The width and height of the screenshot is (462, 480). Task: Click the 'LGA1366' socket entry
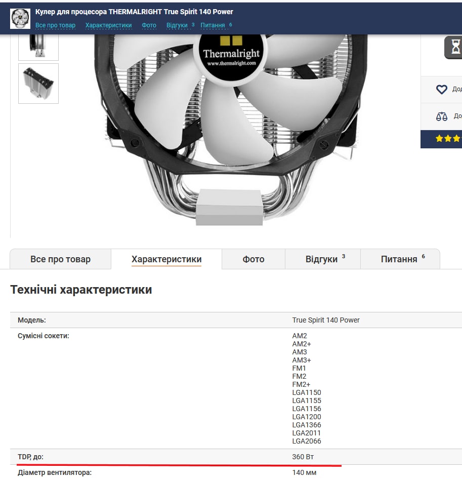[307, 425]
